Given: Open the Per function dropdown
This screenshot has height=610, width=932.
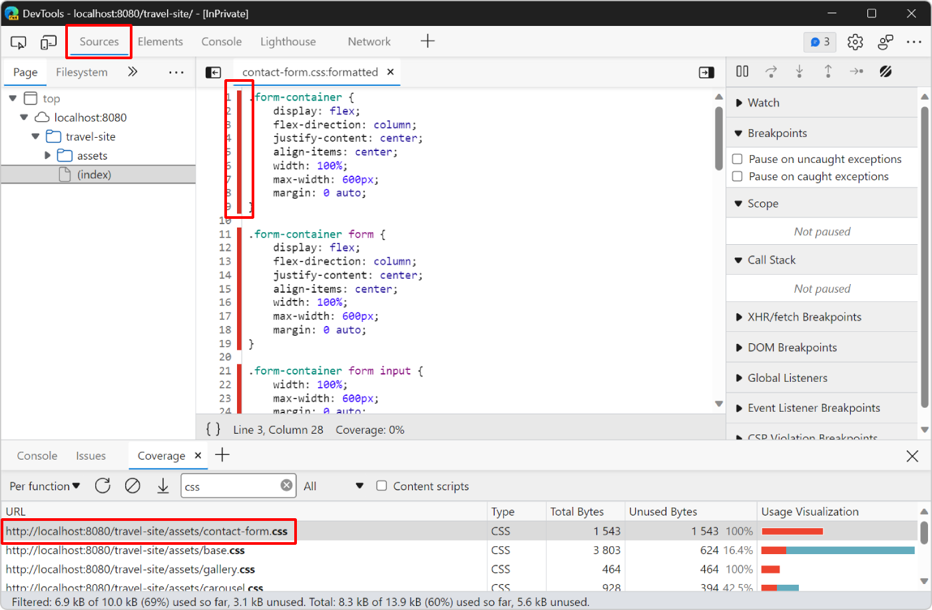Looking at the screenshot, I should point(43,486).
